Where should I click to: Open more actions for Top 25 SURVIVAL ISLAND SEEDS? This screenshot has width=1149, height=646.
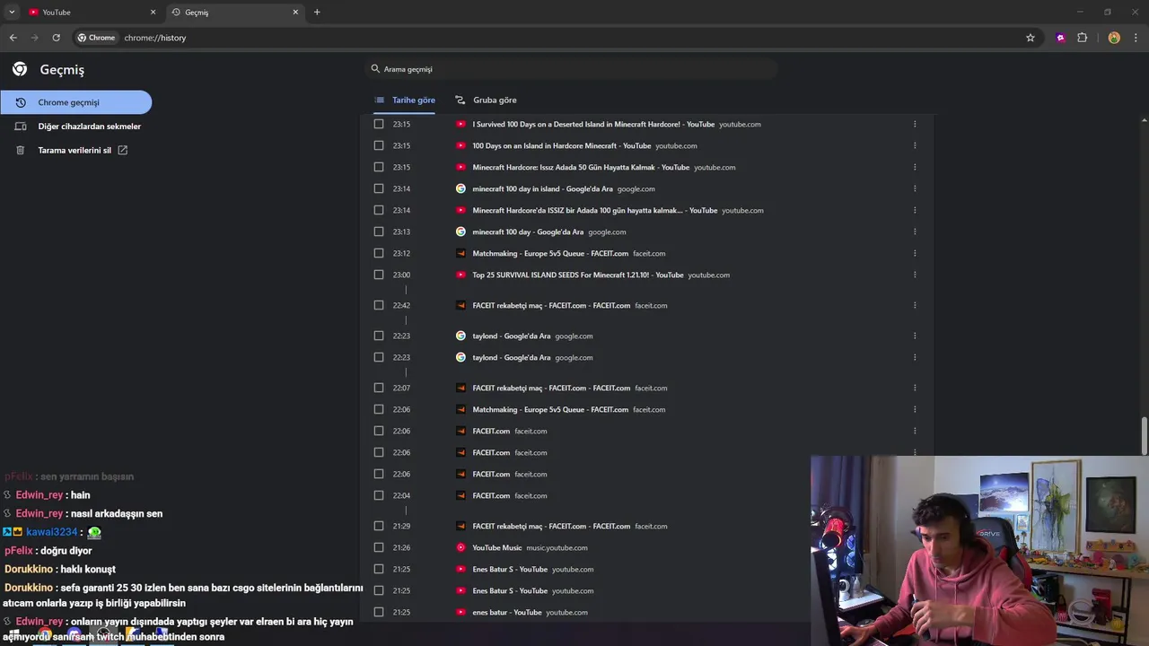915,275
